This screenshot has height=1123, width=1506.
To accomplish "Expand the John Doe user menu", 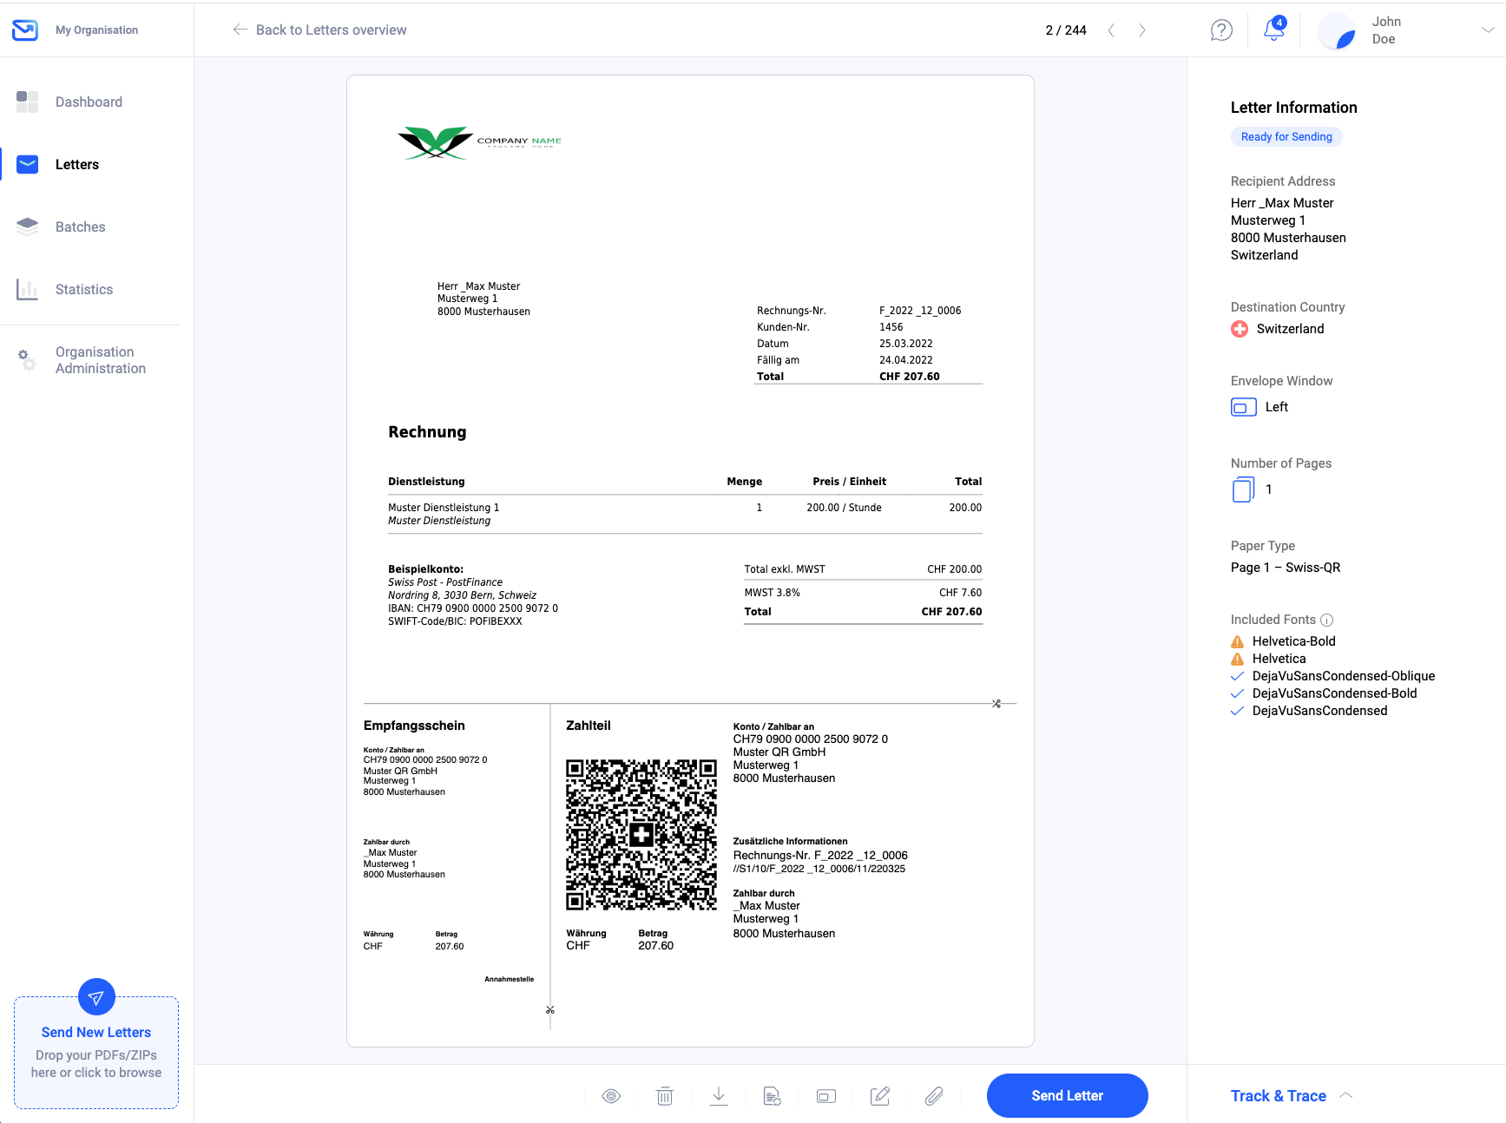I will click(x=1487, y=30).
